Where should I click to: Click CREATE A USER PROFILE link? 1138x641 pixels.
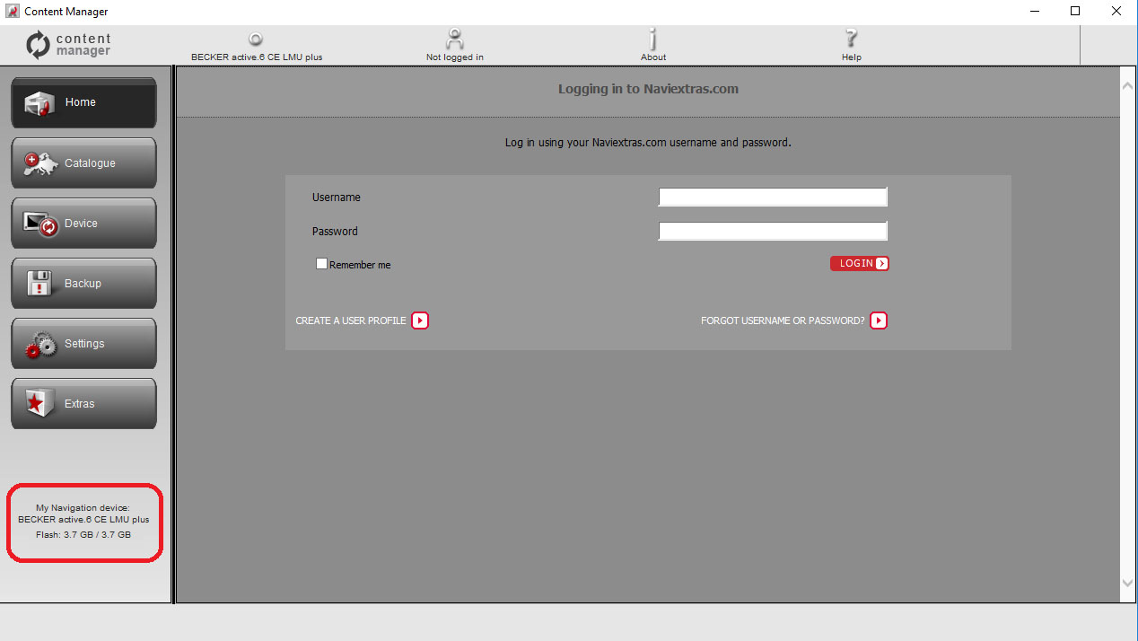[x=362, y=320]
